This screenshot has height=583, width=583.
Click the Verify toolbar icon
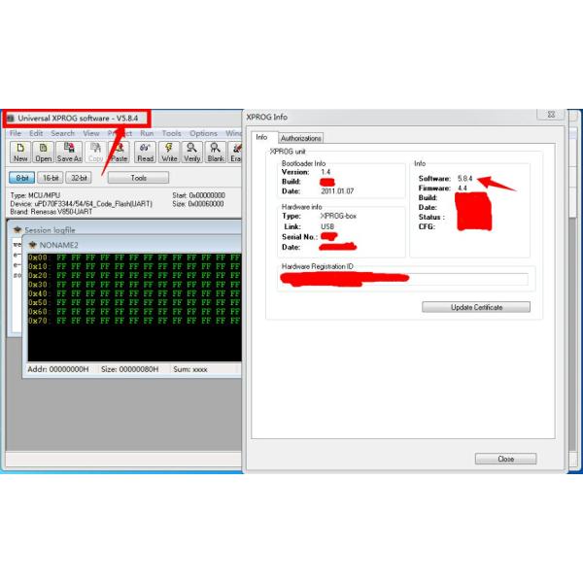tap(192, 151)
